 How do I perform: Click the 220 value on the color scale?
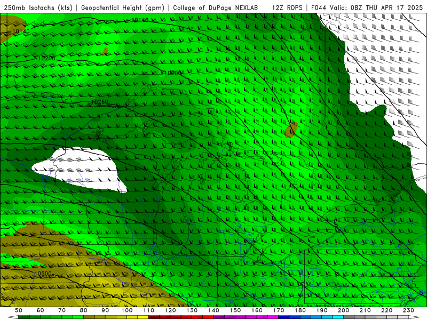(x=386, y=310)
